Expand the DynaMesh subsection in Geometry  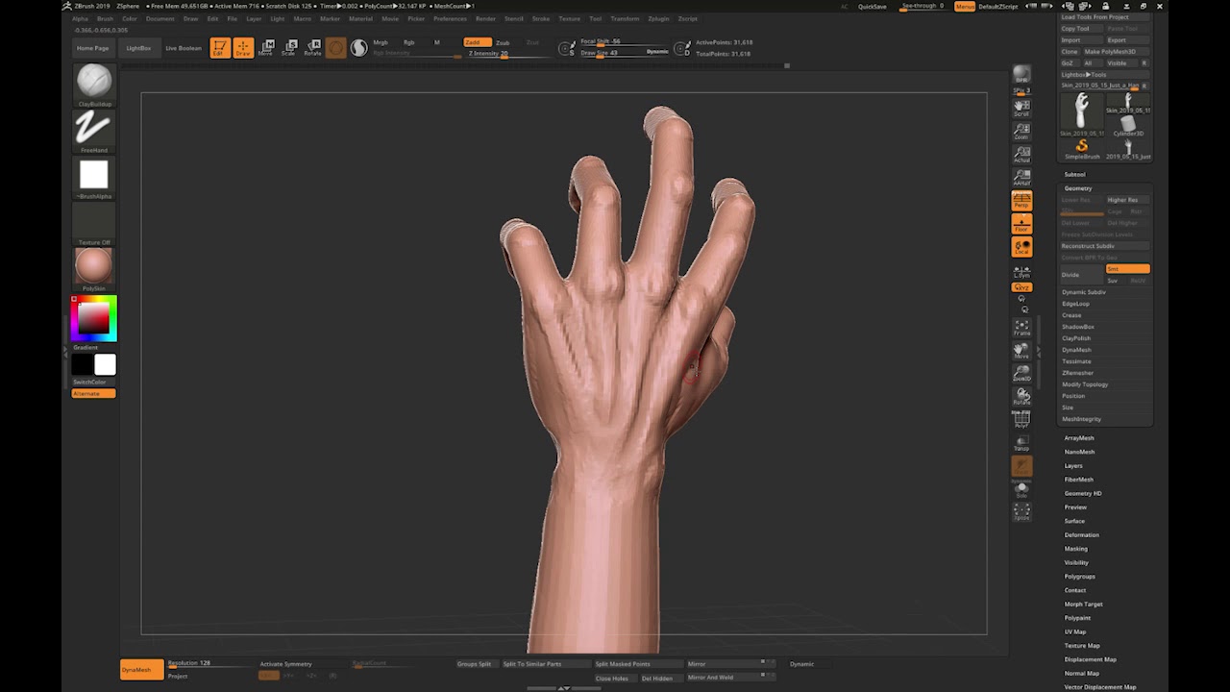coord(1076,350)
